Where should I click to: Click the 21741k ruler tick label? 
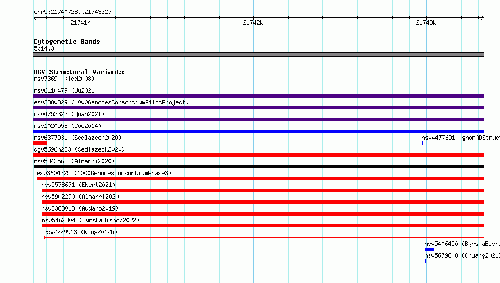(80, 22)
